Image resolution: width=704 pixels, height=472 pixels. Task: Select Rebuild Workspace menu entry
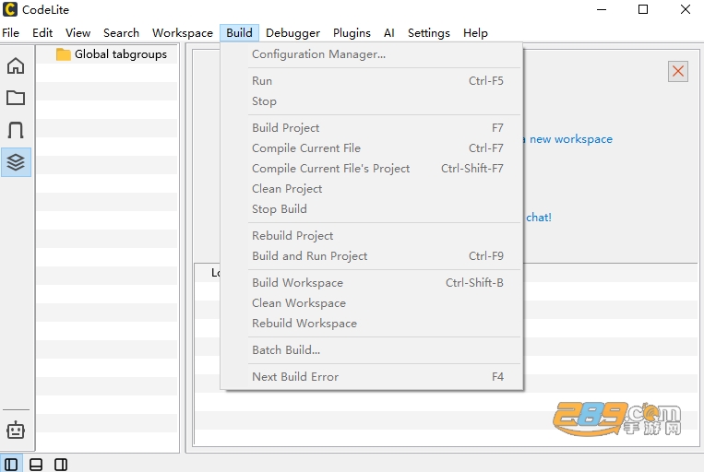point(372,323)
